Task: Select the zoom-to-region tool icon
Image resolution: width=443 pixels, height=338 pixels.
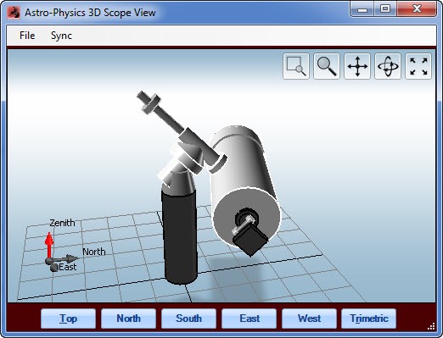Action: click(296, 66)
